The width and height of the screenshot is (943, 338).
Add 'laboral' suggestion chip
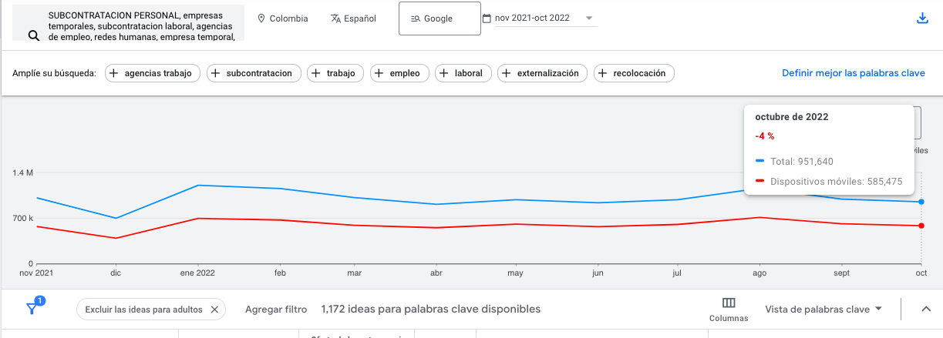pyautogui.click(x=463, y=73)
